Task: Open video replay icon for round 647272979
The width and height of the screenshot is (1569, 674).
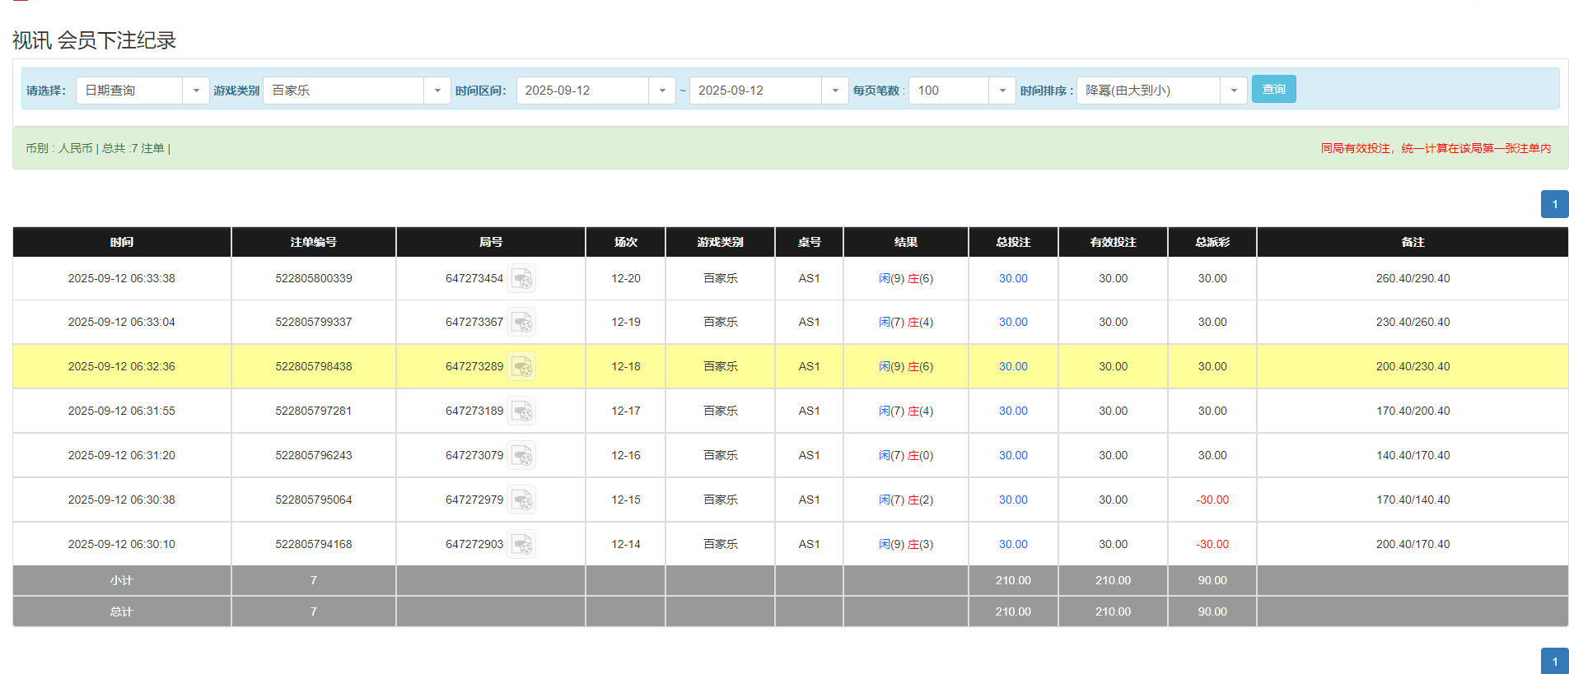Action: 521,500
